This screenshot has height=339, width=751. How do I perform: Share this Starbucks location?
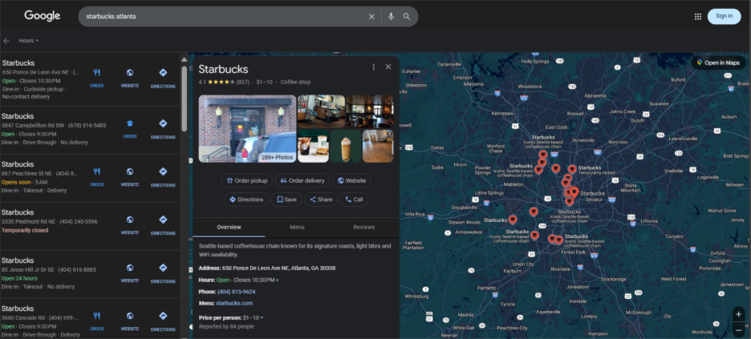tap(321, 200)
